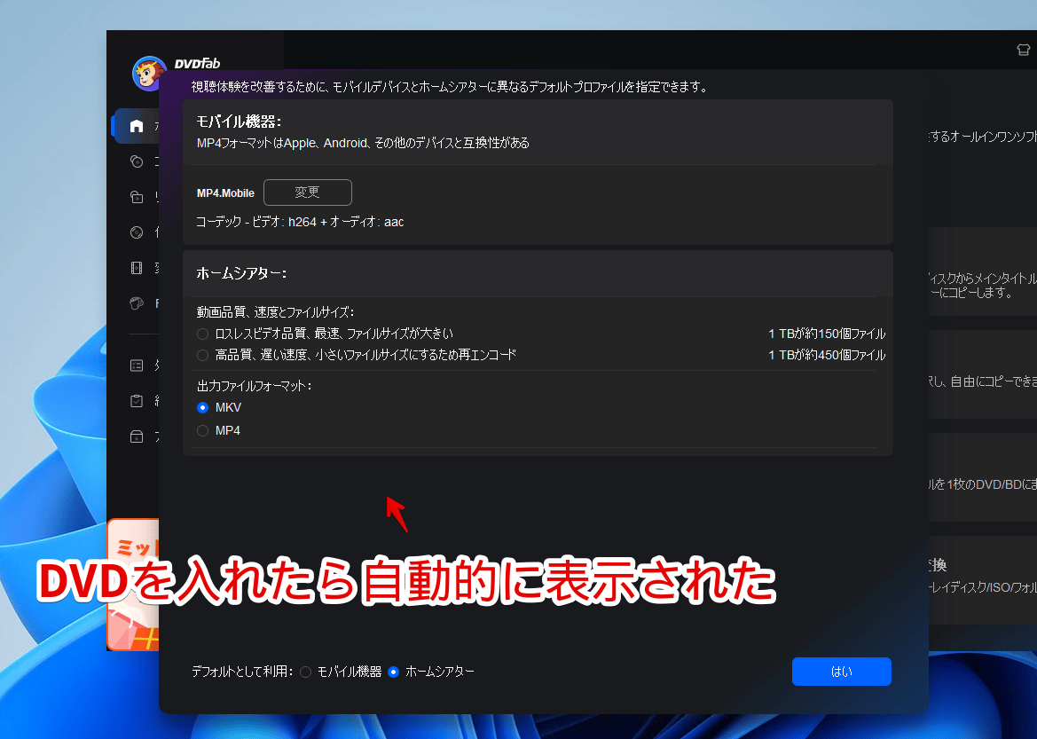This screenshot has height=739, width=1037.
Task: Click the codec line showing h264 and aac
Action: coord(300,223)
